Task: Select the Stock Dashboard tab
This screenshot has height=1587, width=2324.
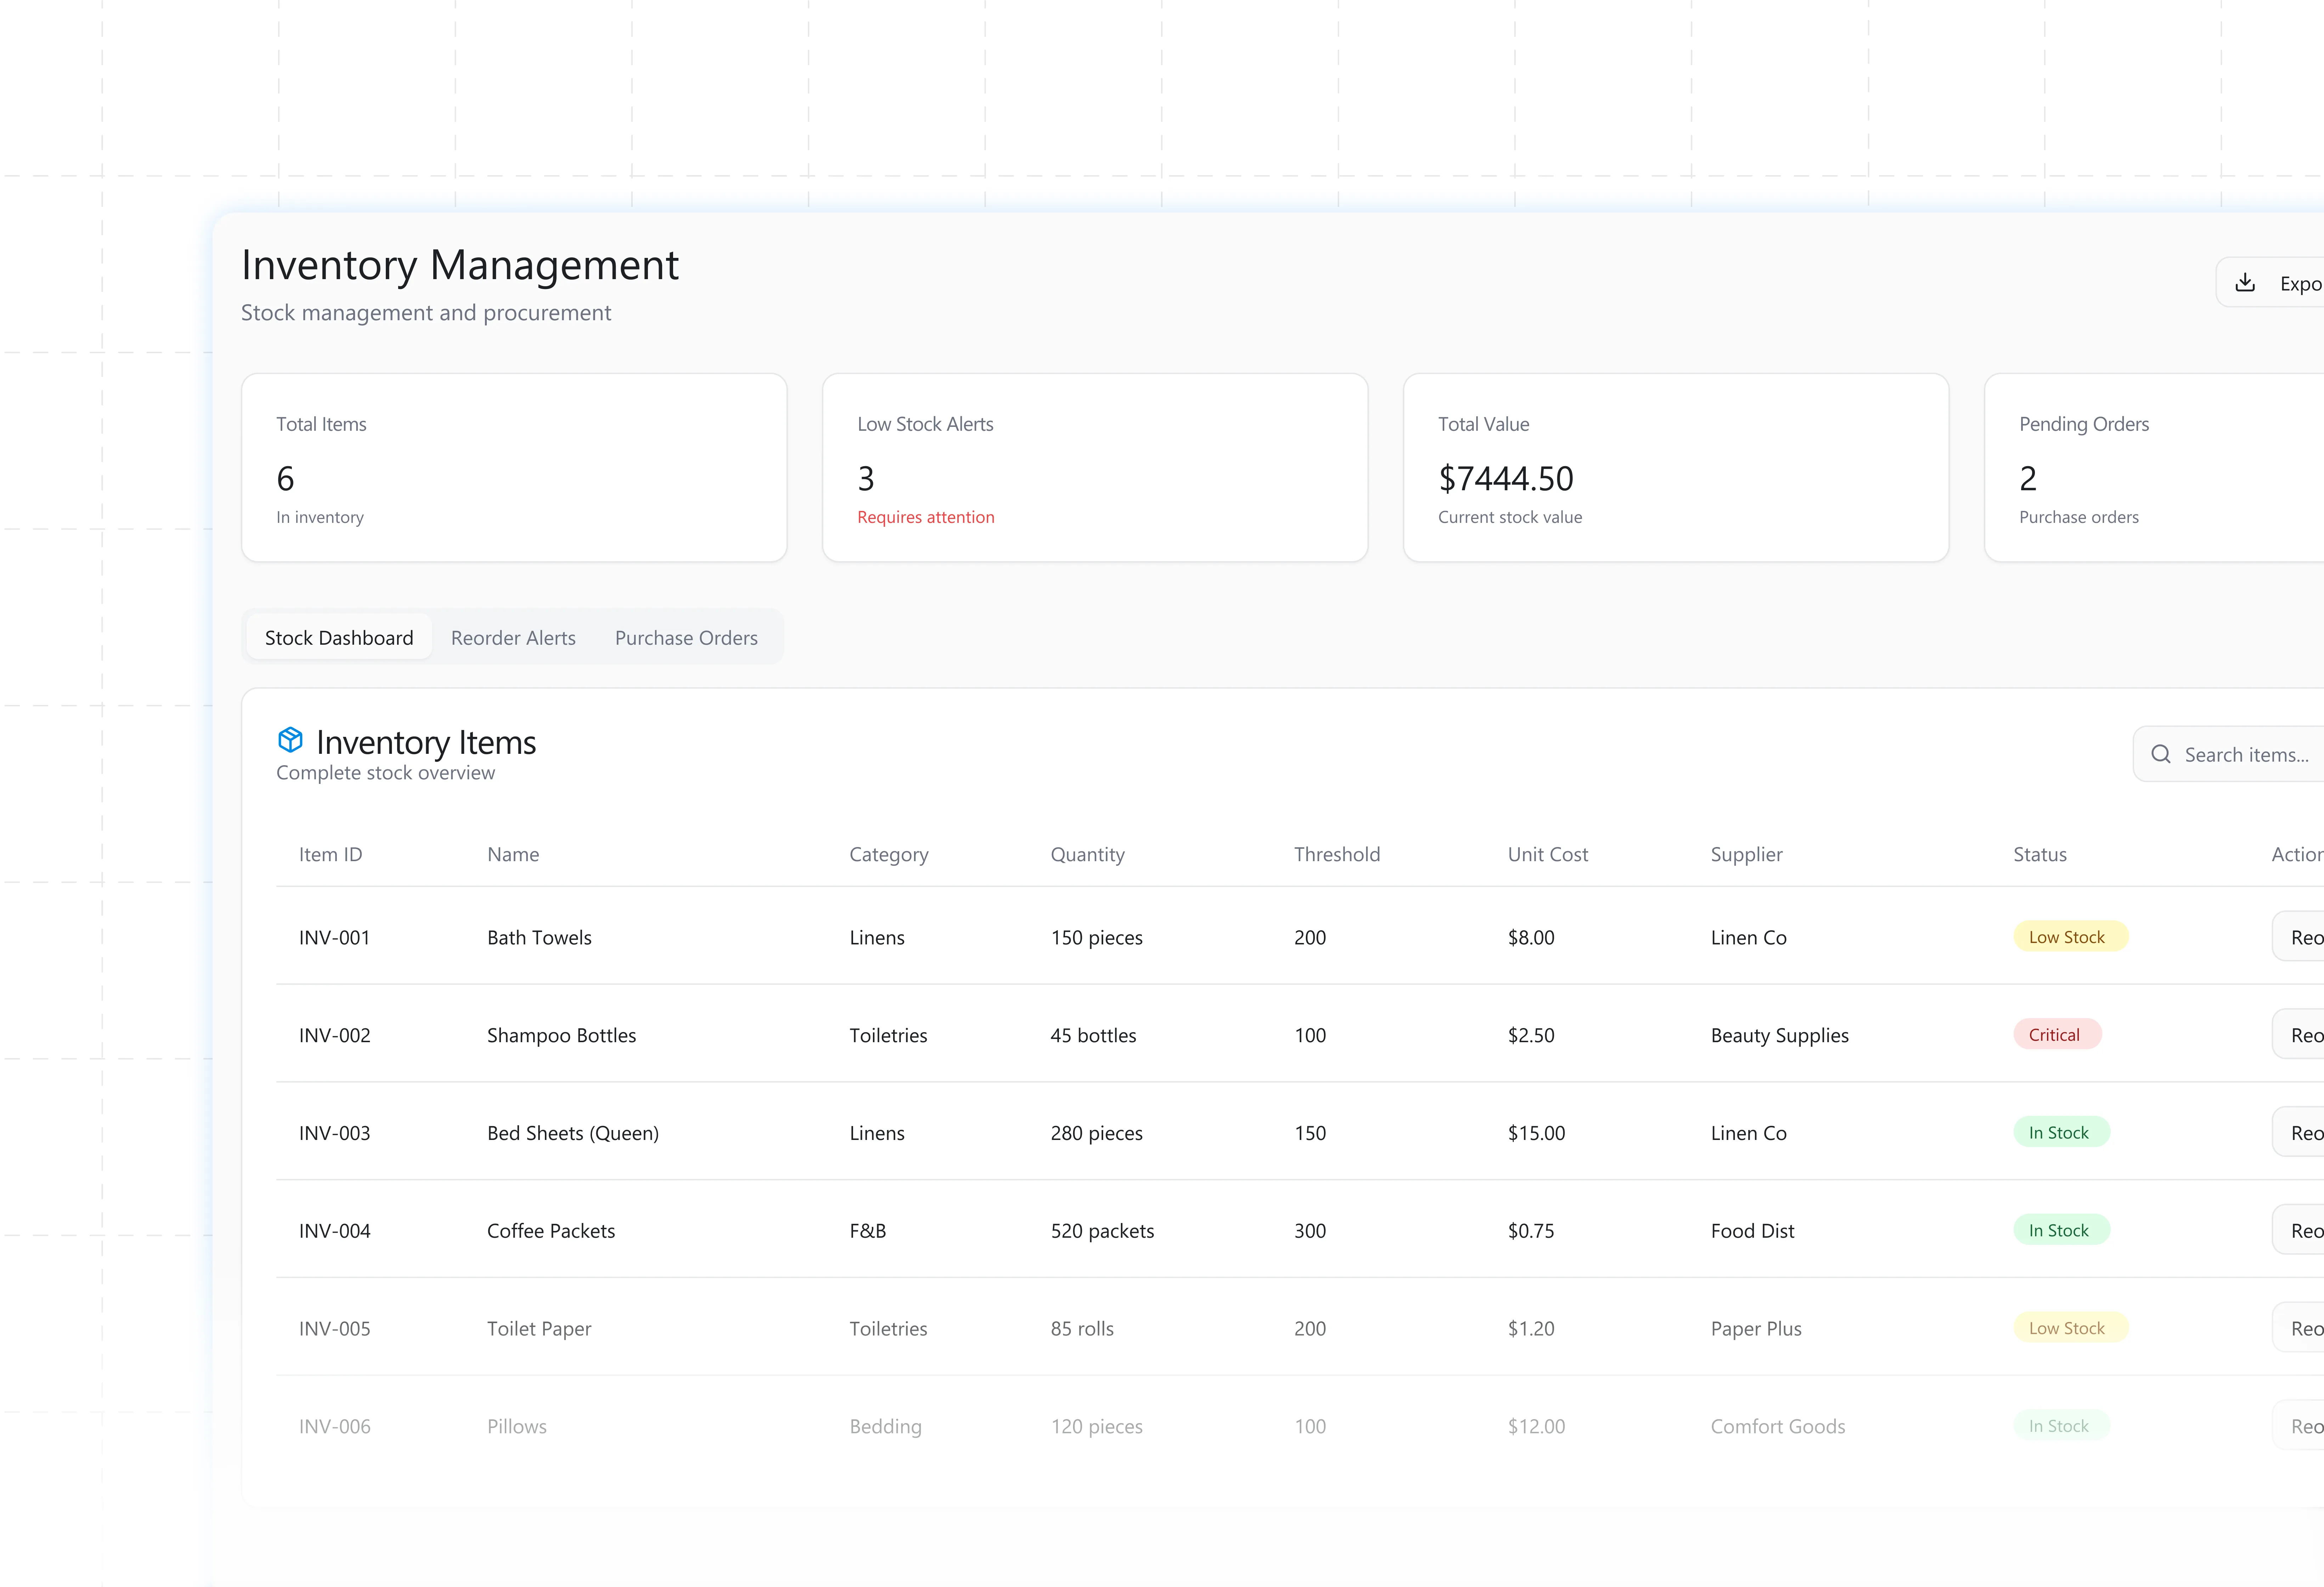Action: (x=339, y=638)
